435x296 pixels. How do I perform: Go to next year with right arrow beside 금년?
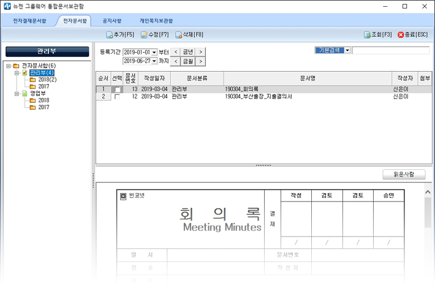[200, 52]
